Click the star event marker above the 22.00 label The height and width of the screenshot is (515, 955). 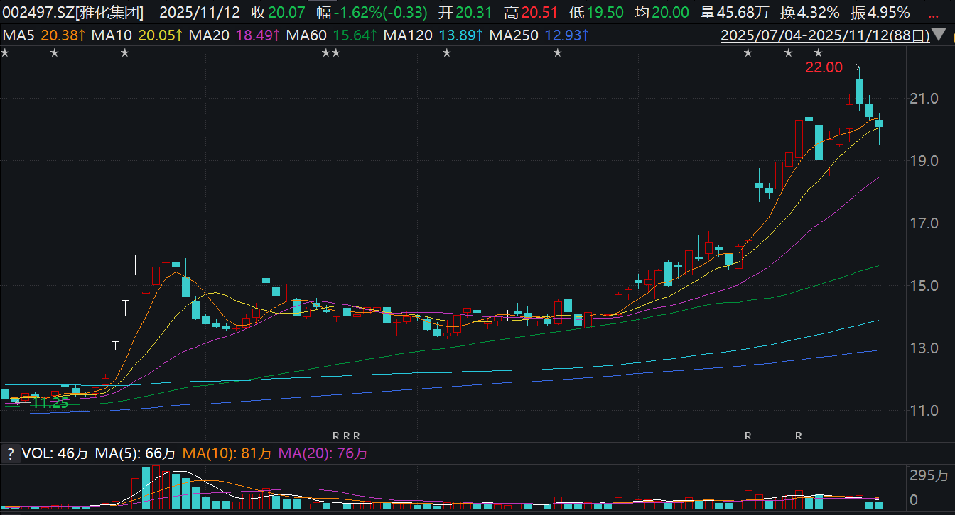coord(818,53)
